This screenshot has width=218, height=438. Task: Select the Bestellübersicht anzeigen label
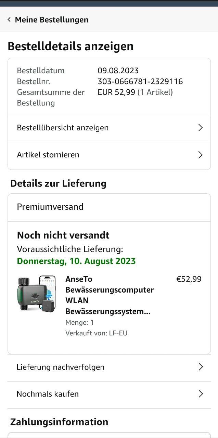coord(63,128)
